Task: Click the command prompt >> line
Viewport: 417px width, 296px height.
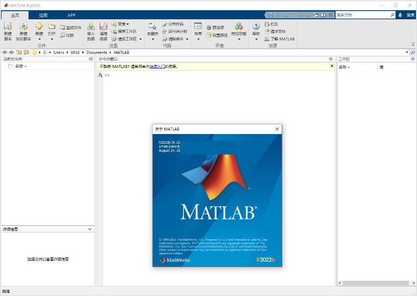Action: pos(107,75)
